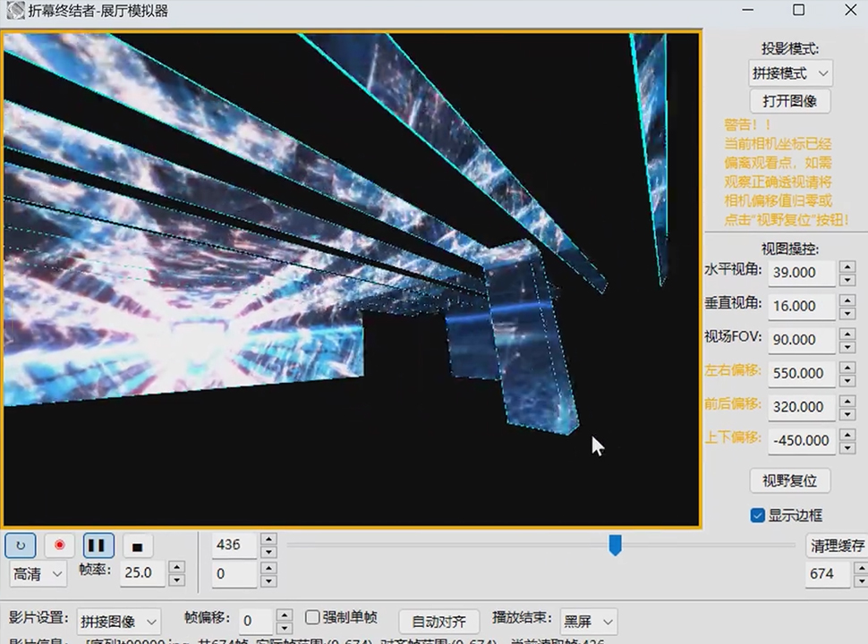Image resolution: width=868 pixels, height=644 pixels.
Task: Increase 帧率 value using up arrow
Action: pyautogui.click(x=176, y=566)
